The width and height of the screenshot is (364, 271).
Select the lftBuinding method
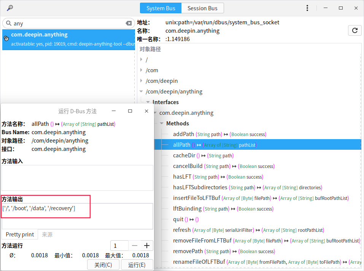223,209
